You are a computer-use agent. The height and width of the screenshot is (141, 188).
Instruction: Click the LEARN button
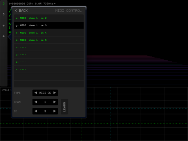[64, 107]
